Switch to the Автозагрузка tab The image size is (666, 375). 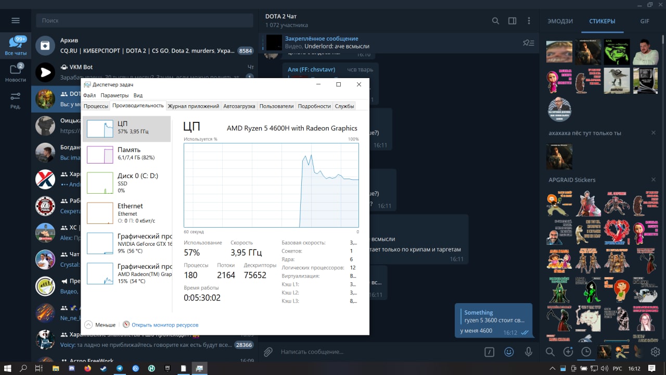point(239,106)
